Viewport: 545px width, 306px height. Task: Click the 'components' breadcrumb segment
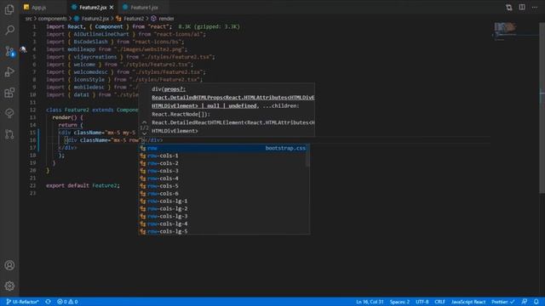(x=52, y=19)
